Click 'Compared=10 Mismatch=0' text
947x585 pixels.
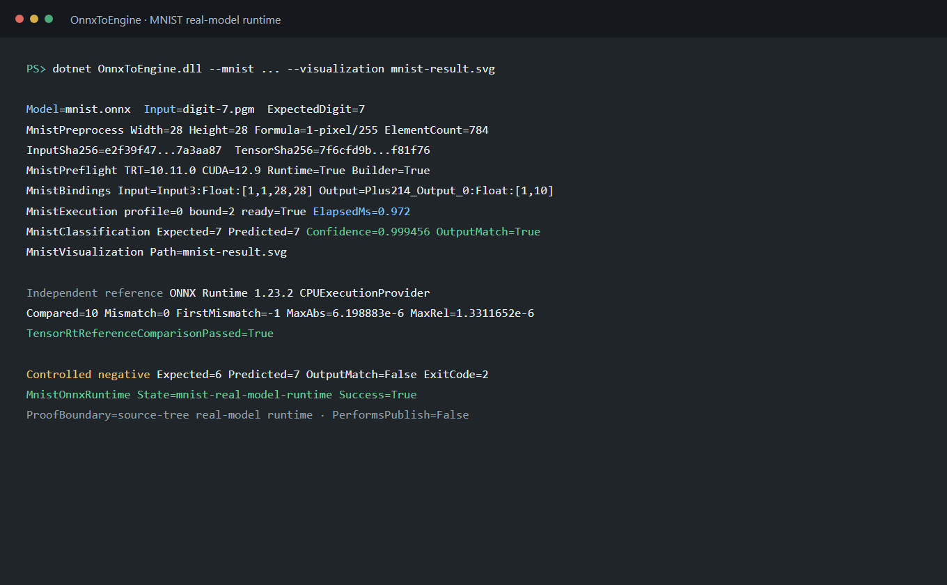(x=98, y=313)
